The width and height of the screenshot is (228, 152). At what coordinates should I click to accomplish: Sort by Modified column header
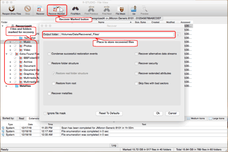(x=170, y=22)
